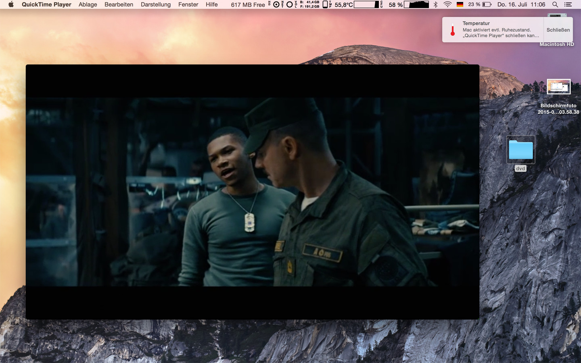Click the phone-shaped device icon in menu bar
581x363 pixels.
(325, 4)
